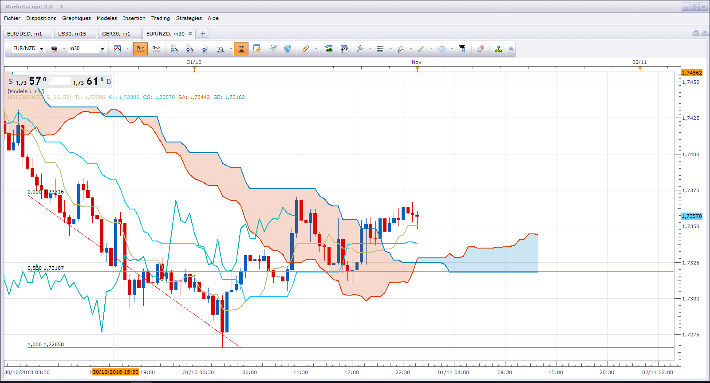Click the eye view icon

[273, 48]
